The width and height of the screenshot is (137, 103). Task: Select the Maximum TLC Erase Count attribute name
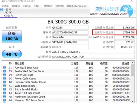coord(30,97)
